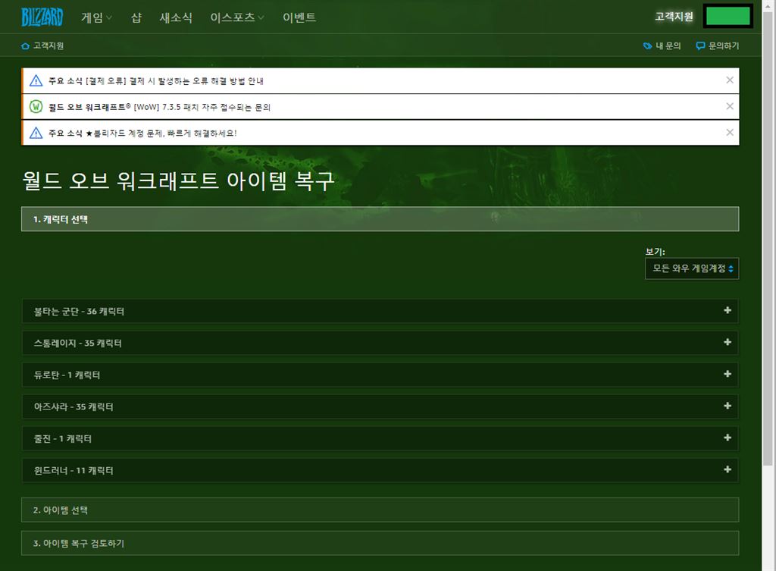Go to the 새소식 menu item
This screenshot has height=571, width=776.
click(176, 18)
